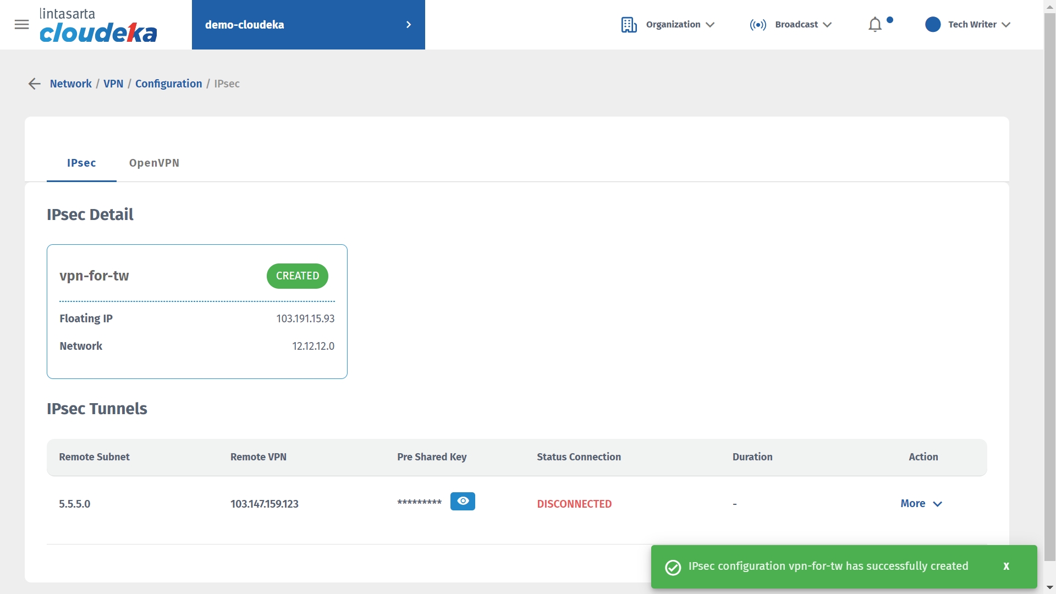
Task: Dismiss the success notification with X
Action: [1006, 566]
